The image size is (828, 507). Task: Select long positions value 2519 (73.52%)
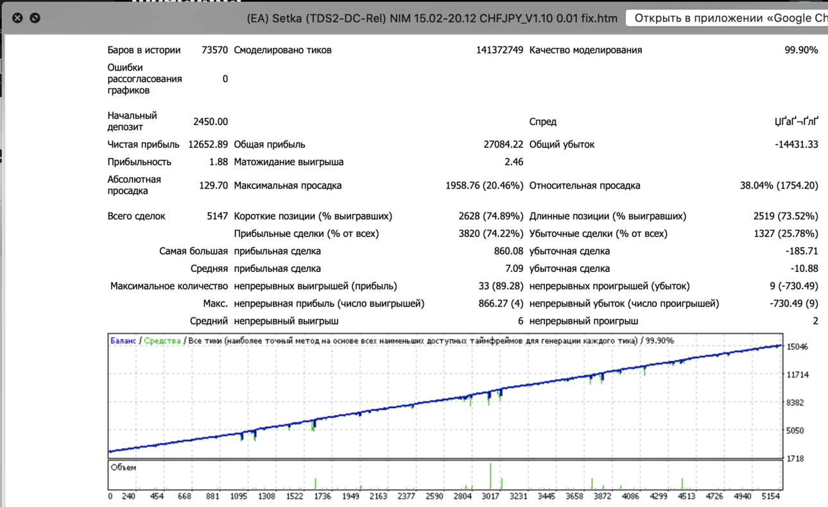[x=786, y=216]
